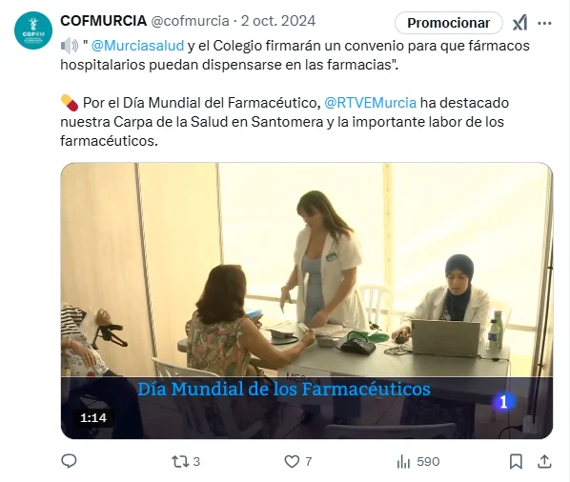Bookmark this COFMURCIA post

516,462
